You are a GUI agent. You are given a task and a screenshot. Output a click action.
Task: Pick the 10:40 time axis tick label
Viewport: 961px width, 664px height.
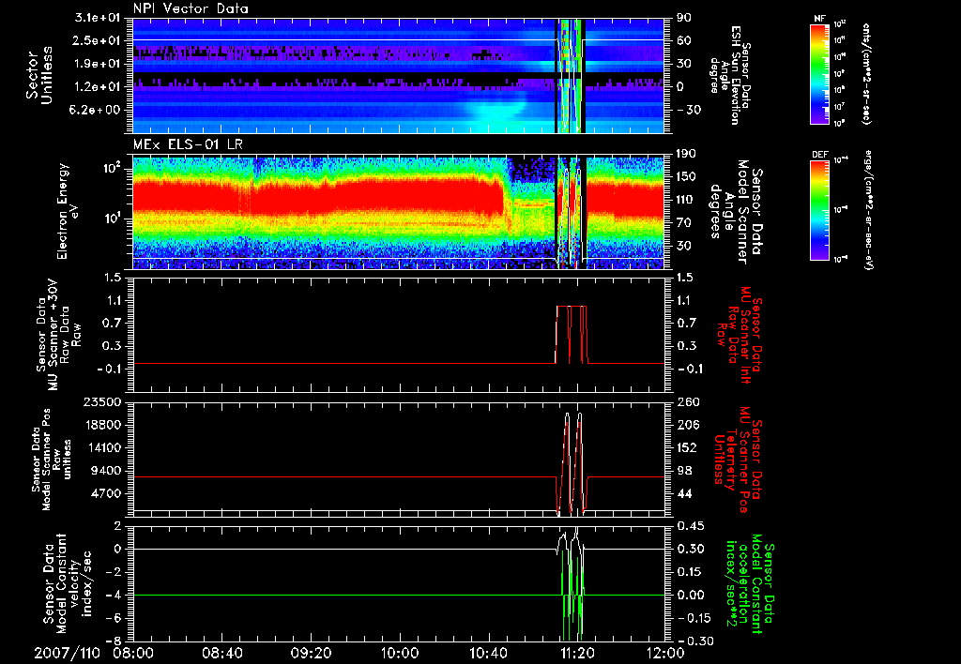(489, 651)
